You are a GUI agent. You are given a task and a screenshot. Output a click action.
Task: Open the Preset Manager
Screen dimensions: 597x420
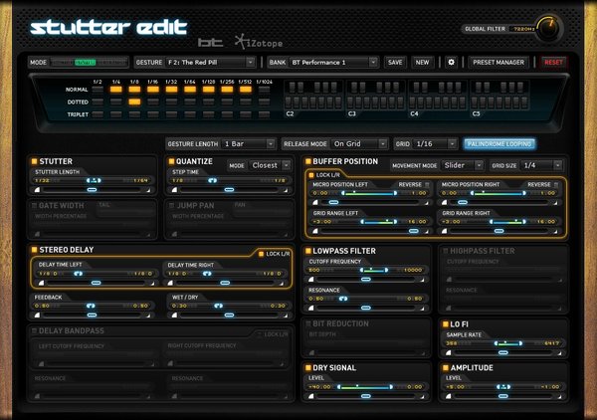tap(498, 62)
